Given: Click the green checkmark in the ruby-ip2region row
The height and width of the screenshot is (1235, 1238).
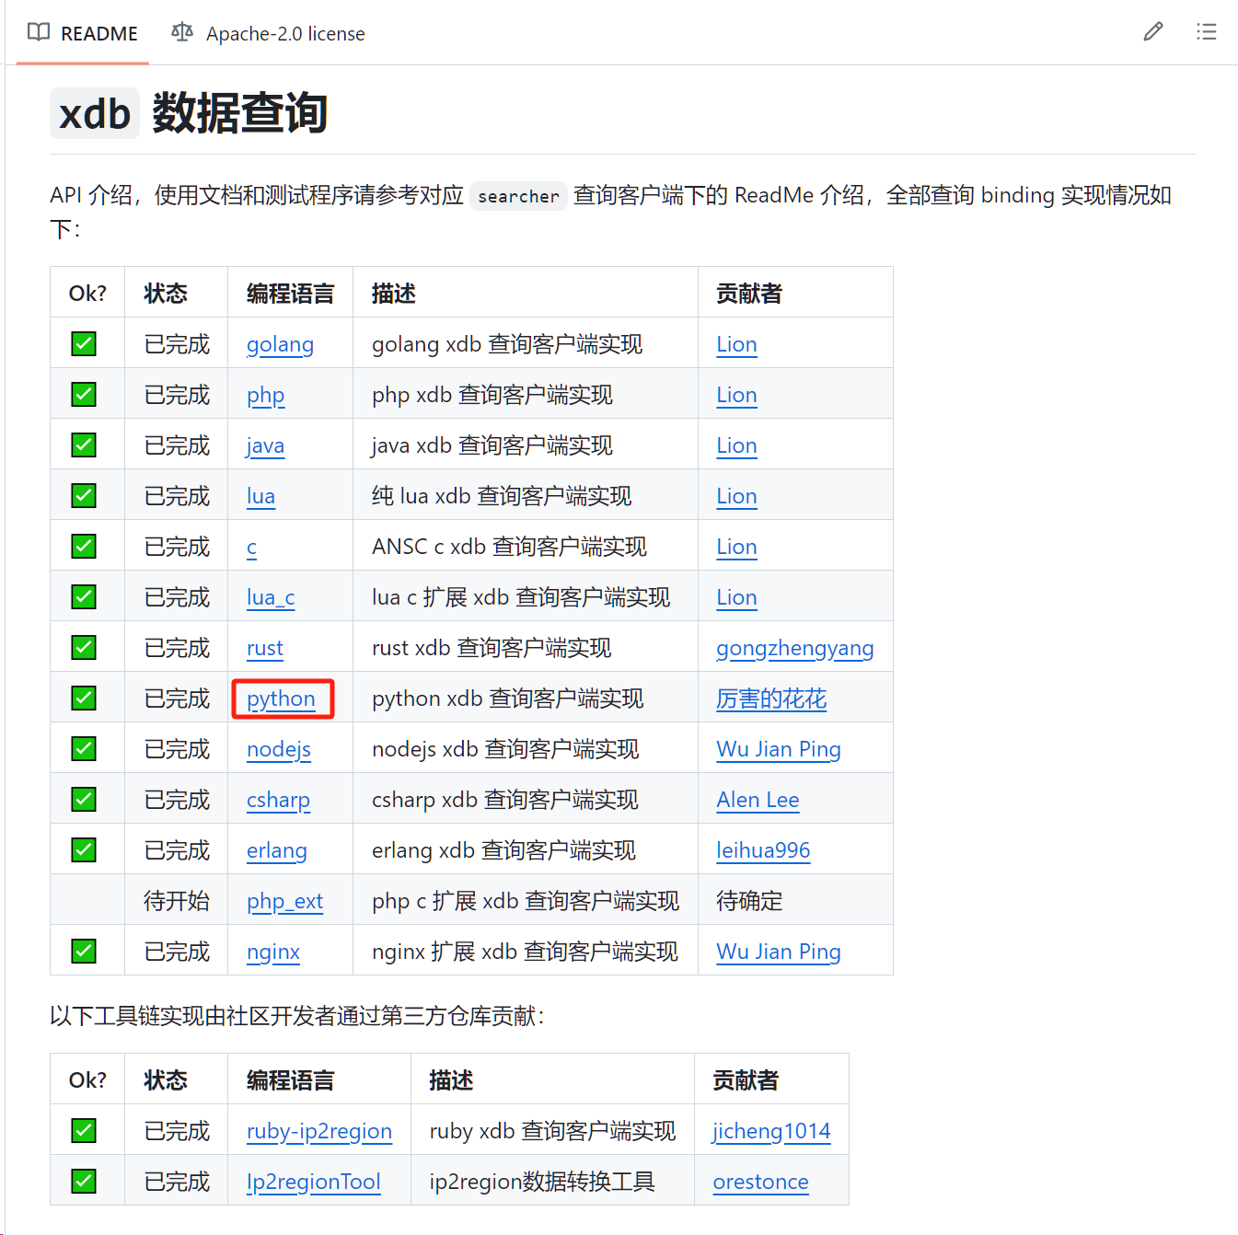Looking at the screenshot, I should click(84, 1130).
